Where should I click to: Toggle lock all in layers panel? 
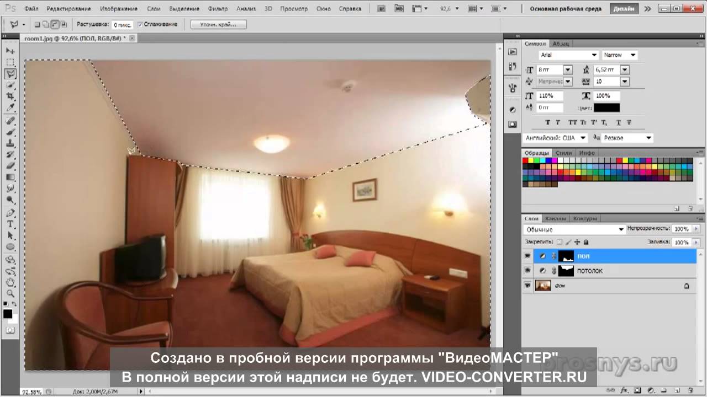tap(586, 242)
